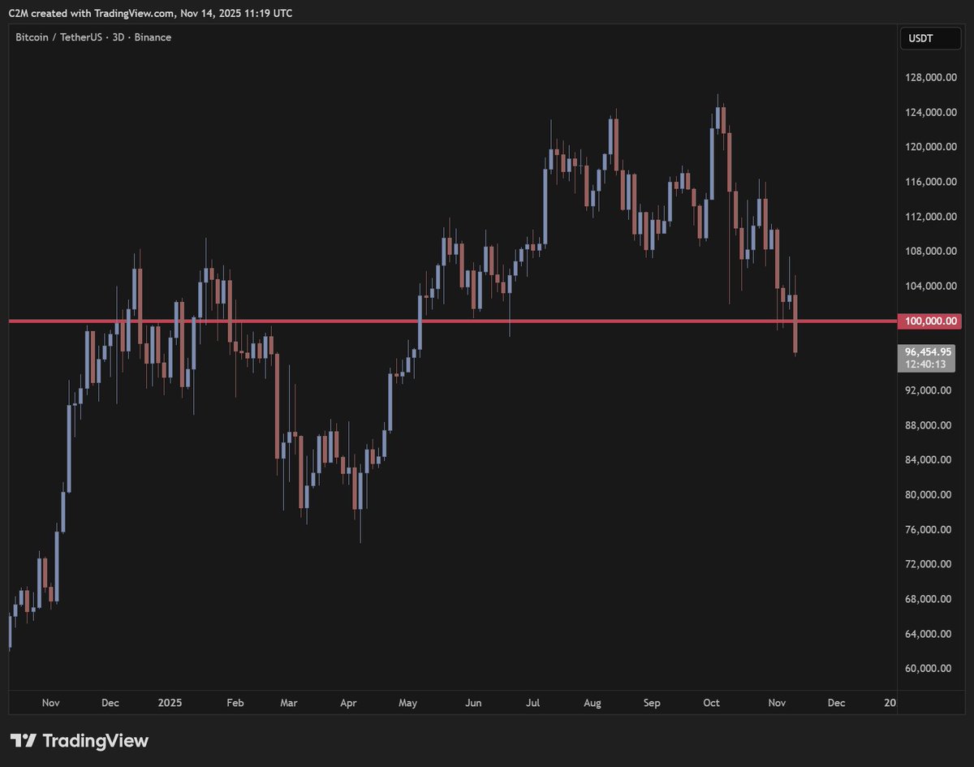Viewport: 974px width, 767px height.
Task: Click the TradingView logo icon
Action: click(x=24, y=741)
